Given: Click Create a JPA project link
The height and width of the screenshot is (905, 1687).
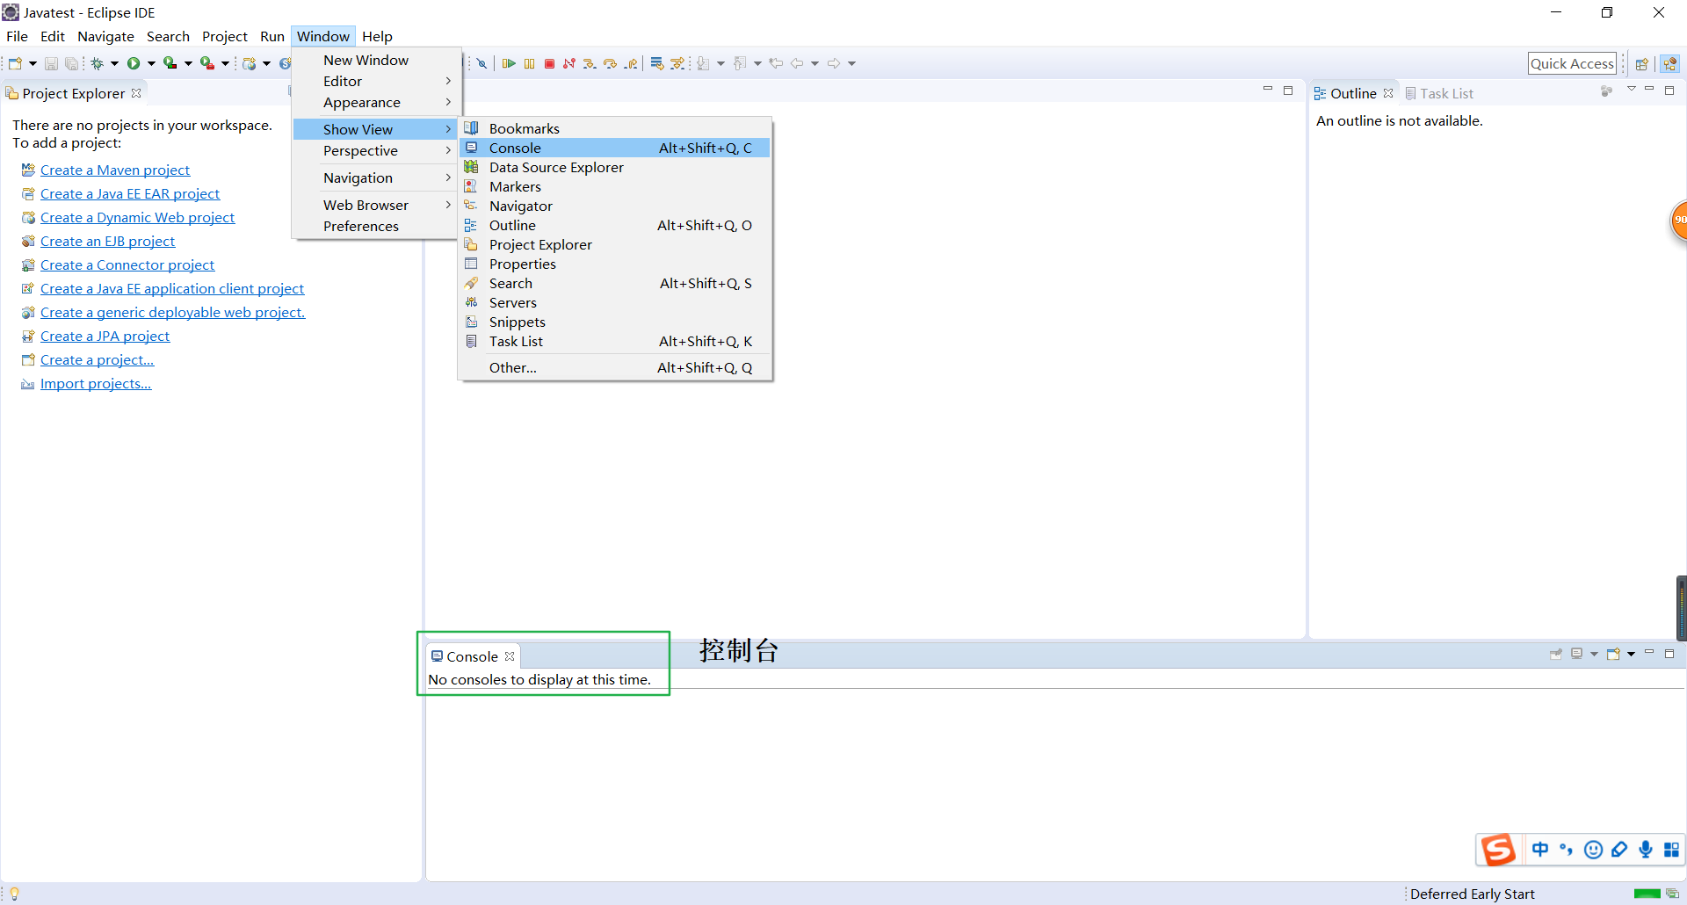Looking at the screenshot, I should [105, 336].
